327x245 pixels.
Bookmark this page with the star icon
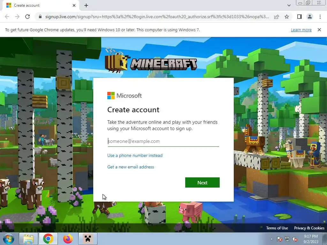[x=287, y=17]
